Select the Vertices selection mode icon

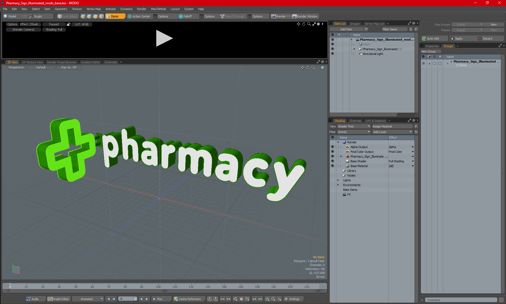(x=83, y=16)
